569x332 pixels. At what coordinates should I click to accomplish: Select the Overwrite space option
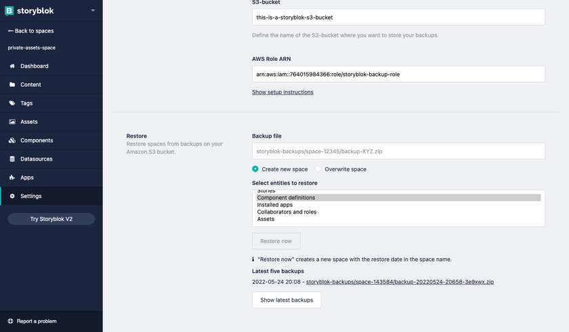pyautogui.click(x=318, y=169)
